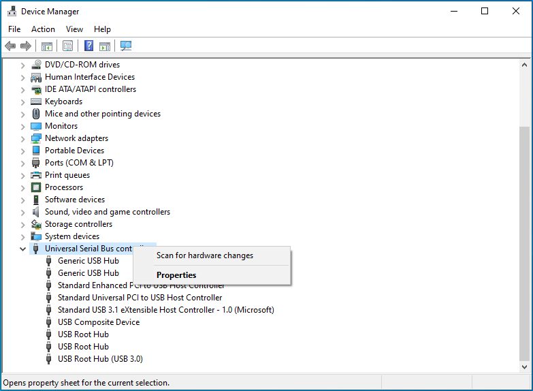Select the USB Composite Device entry
The height and width of the screenshot is (391, 533).
(98, 322)
